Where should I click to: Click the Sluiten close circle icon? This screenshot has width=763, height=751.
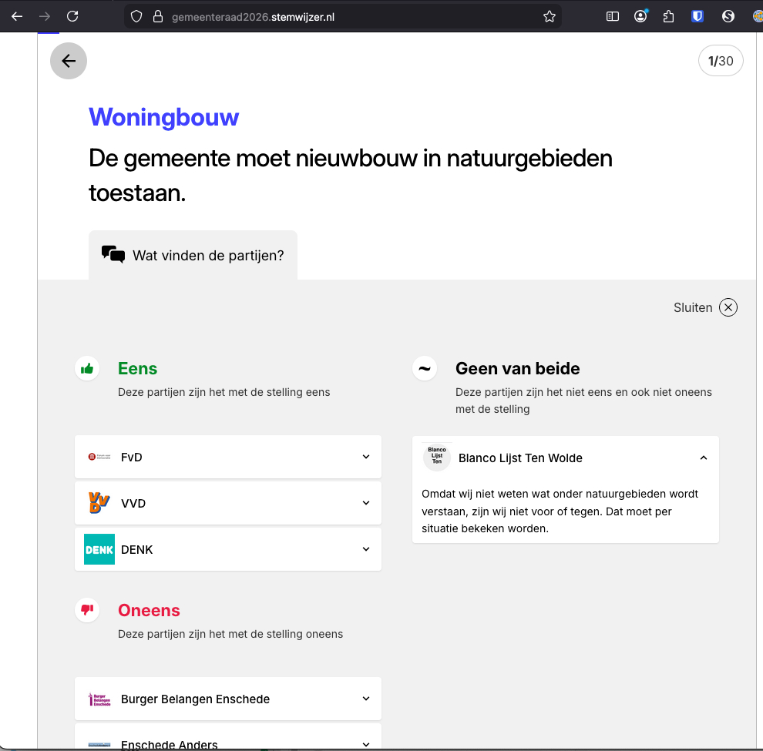728,307
